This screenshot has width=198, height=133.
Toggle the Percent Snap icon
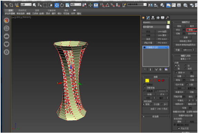click(113, 5)
